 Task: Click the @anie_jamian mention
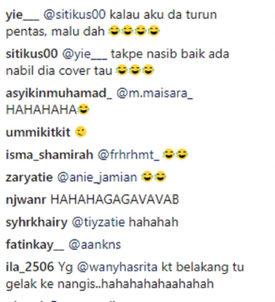[x=97, y=178]
